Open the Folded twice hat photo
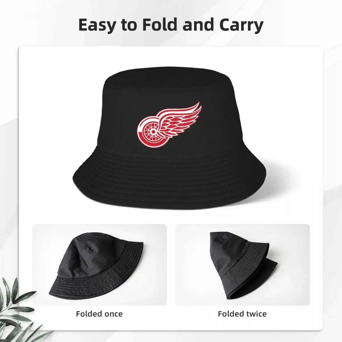This screenshot has width=342, height=342. [x=242, y=265]
